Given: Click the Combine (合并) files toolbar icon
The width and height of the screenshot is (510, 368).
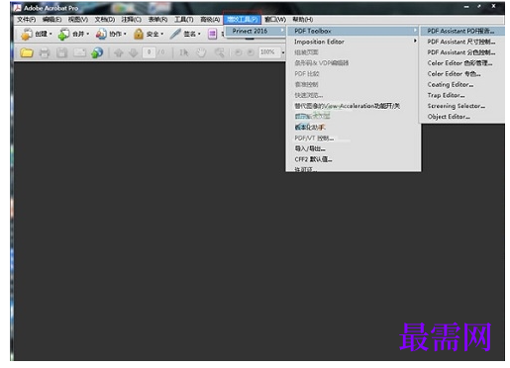Looking at the screenshot, I should coord(63,34).
